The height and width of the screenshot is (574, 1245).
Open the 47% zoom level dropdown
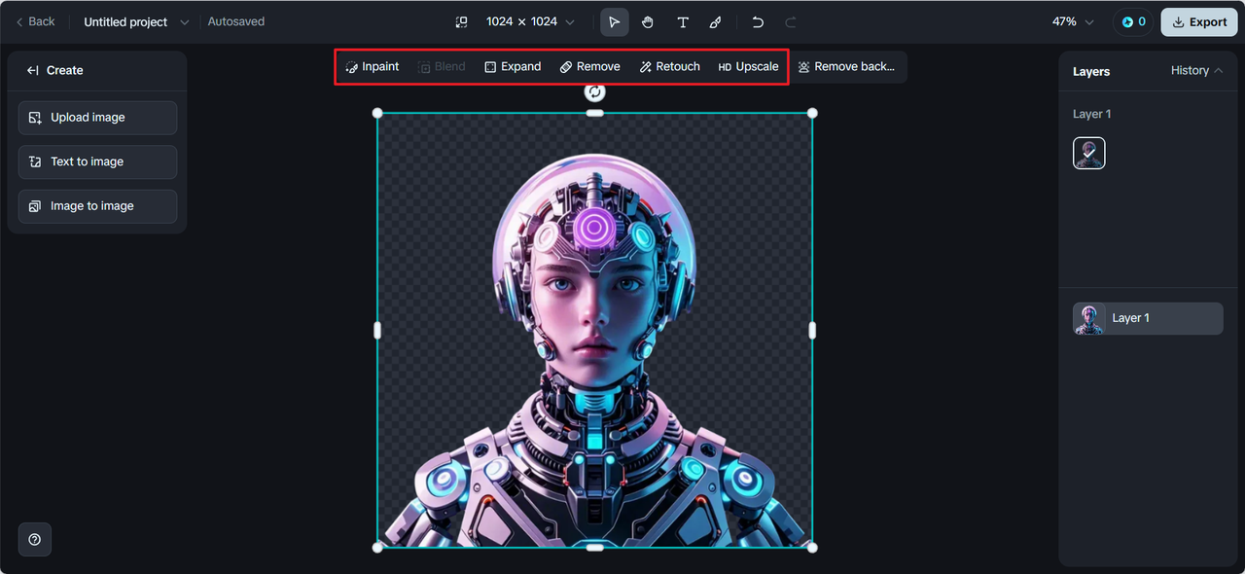click(x=1073, y=21)
